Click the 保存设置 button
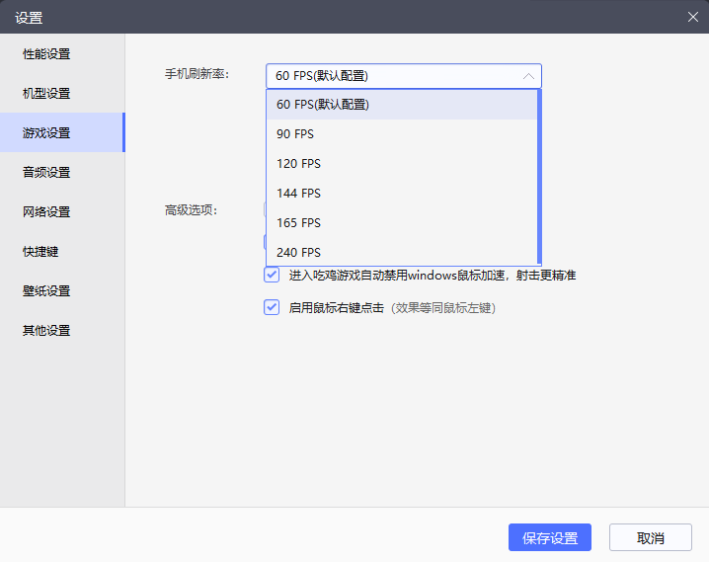 point(550,537)
